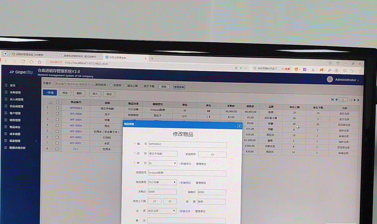
Task: Check the checkbox for row WP-0006
Action: [x=57, y=114]
